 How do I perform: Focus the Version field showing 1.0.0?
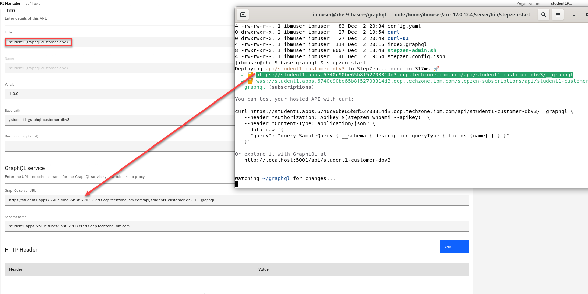pos(119,94)
